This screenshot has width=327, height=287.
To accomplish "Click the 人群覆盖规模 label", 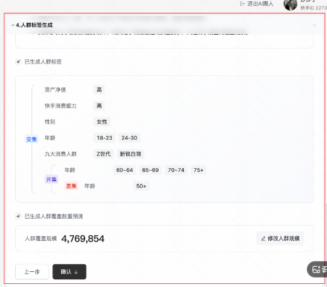I will [x=40, y=238].
